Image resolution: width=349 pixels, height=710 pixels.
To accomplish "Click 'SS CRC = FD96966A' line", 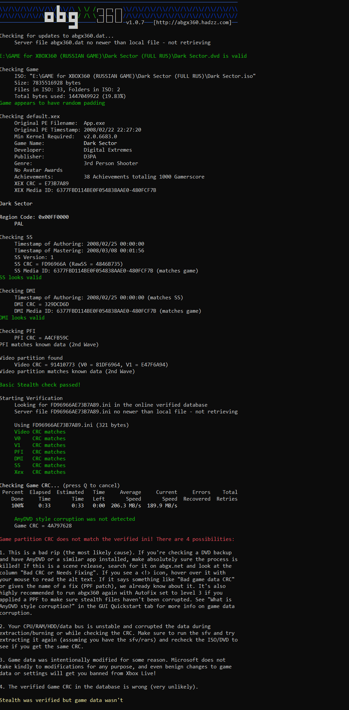I will 68,264.
